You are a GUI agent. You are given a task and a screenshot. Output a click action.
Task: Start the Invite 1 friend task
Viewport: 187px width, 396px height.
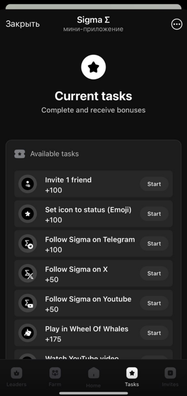pos(154,184)
